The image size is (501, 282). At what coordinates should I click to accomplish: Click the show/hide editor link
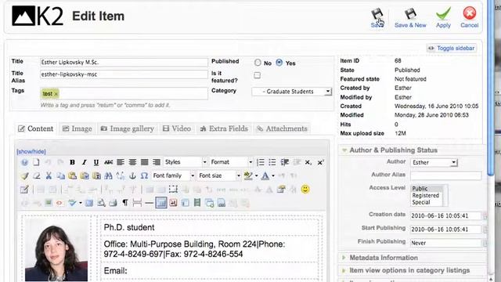pyautogui.click(x=31, y=151)
